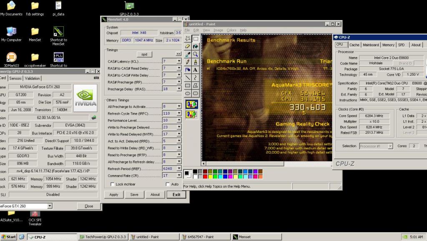The width and height of the screenshot is (427, 241).
Task: Select the Free-Form Select tool in Paint
Action: pyautogui.click(x=188, y=38)
